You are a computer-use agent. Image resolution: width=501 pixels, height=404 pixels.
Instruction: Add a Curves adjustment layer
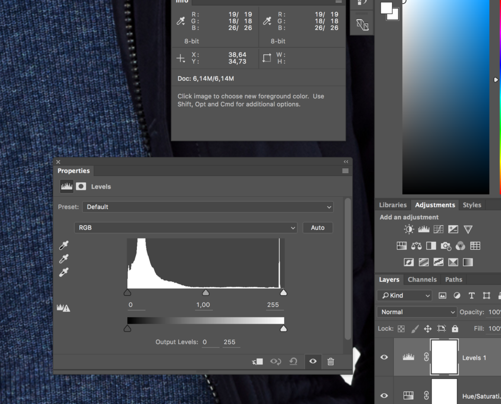(438, 229)
